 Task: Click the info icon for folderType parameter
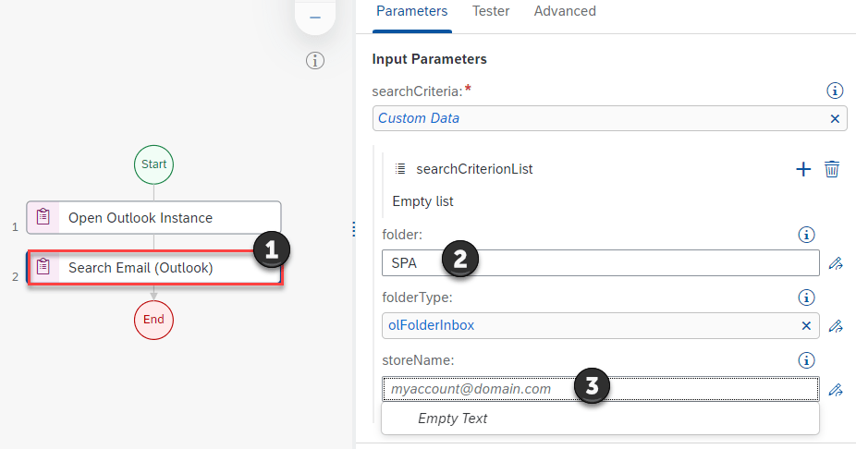(x=806, y=297)
